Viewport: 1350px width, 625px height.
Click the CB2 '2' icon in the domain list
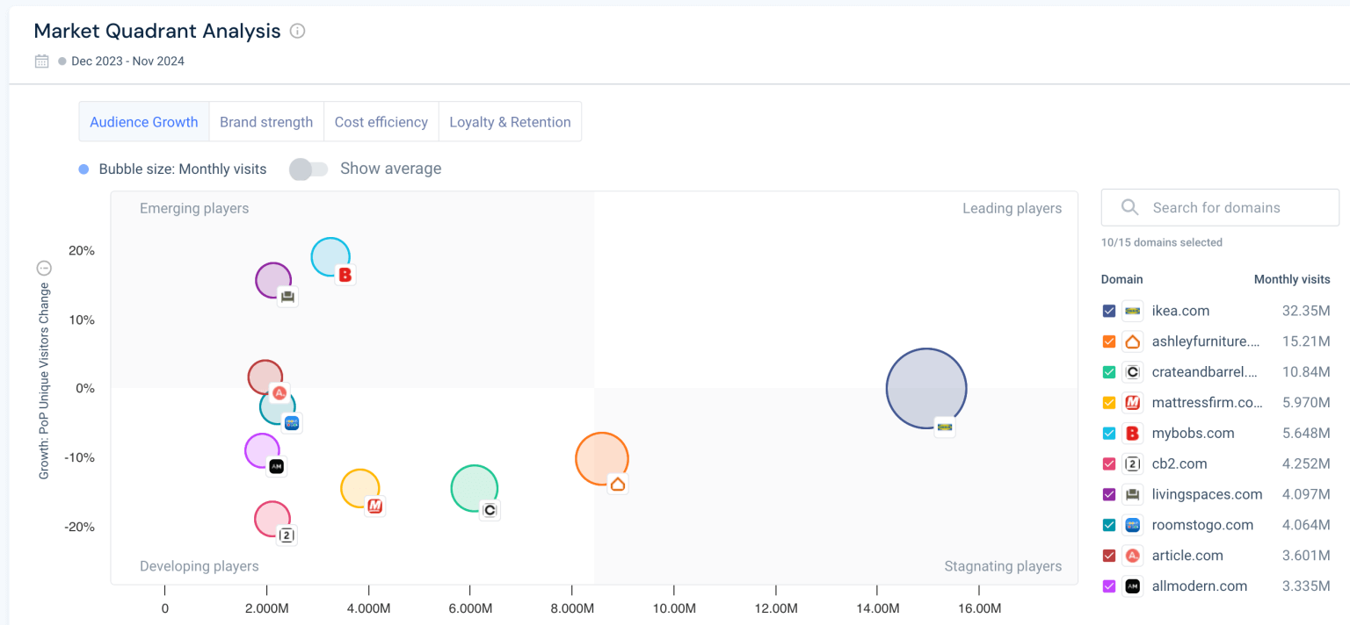[x=1132, y=463]
